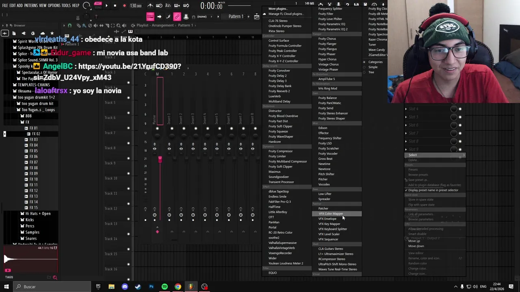Viewport: 520px width, 292px height.
Task: Open Google Chrome from the taskbar
Action: [178, 287]
